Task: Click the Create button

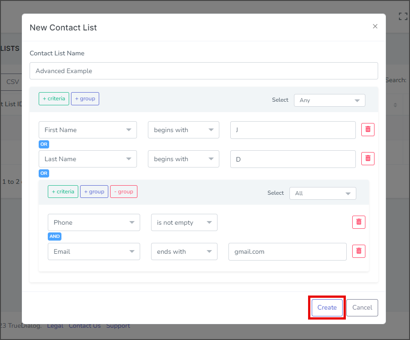Action: point(327,307)
